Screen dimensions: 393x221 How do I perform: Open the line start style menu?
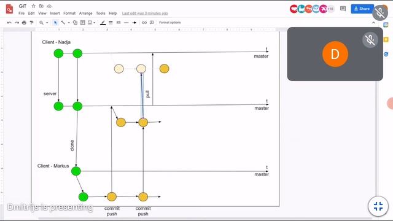click(126, 23)
